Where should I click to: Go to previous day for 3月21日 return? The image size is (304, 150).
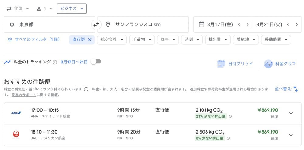point(288,24)
